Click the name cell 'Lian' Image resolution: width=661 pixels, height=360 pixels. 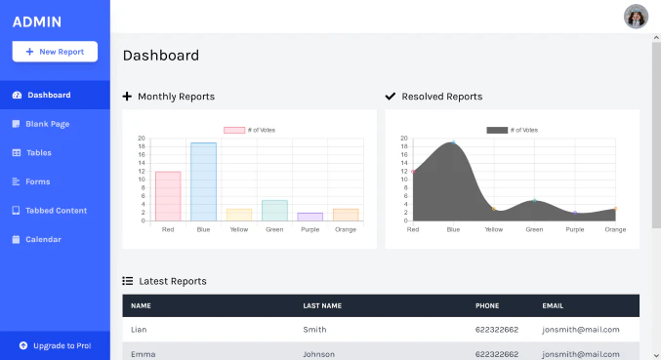pos(139,329)
